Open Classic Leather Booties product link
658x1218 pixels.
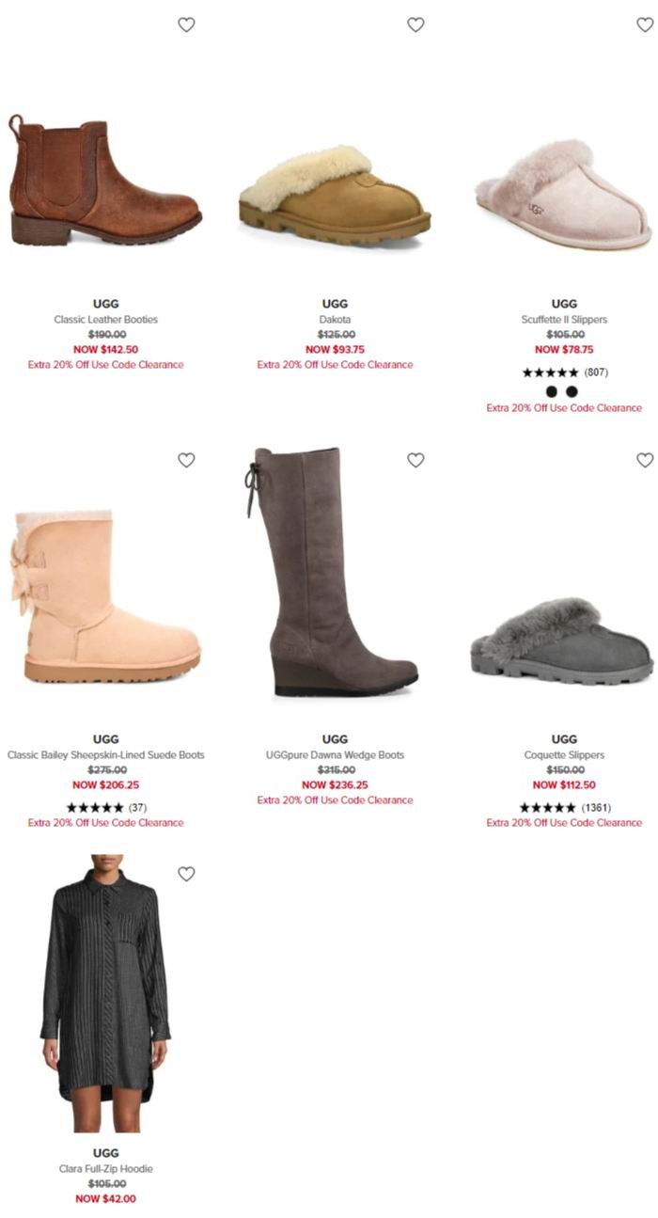(105, 320)
